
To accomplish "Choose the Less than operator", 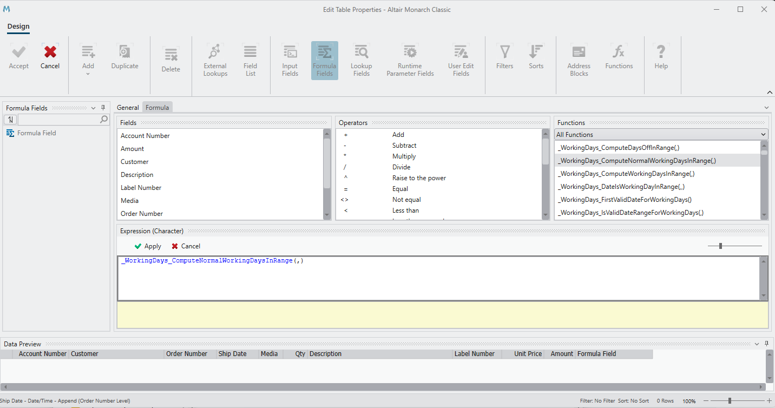I will 405,210.
